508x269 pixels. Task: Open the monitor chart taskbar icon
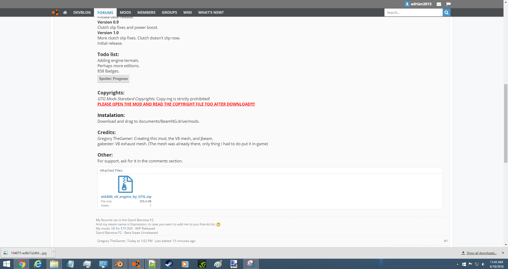pos(87,264)
